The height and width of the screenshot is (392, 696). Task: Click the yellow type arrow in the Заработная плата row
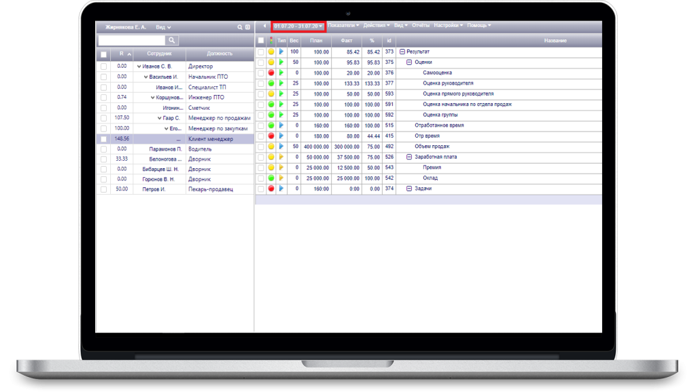click(281, 157)
